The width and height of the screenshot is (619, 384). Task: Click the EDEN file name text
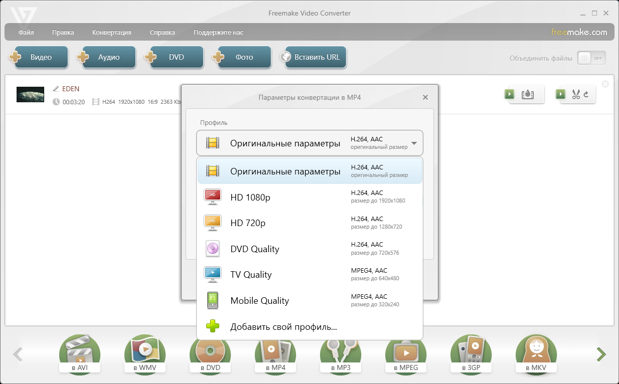point(71,89)
